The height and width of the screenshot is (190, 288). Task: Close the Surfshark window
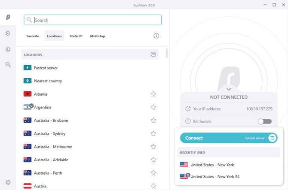click(x=283, y=5)
